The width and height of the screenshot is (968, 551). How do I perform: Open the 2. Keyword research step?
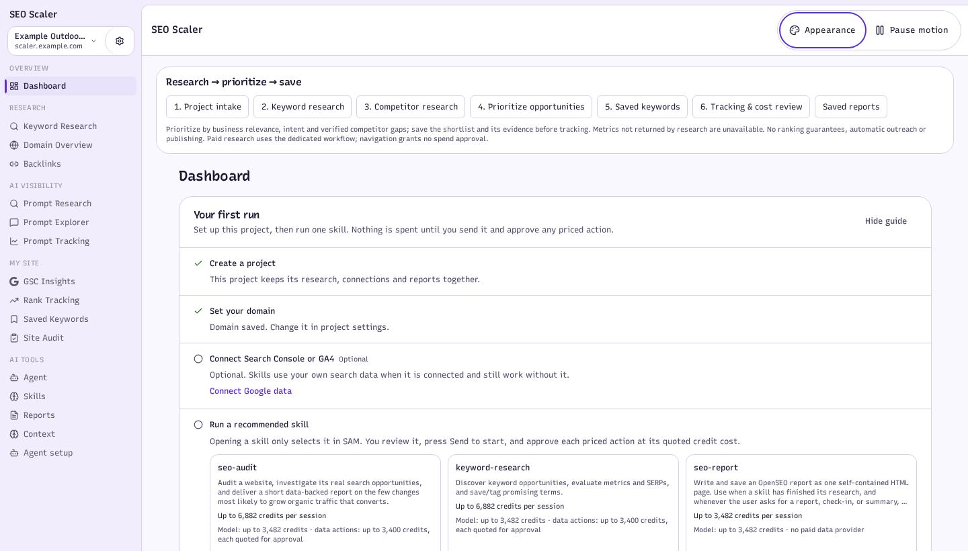point(302,107)
